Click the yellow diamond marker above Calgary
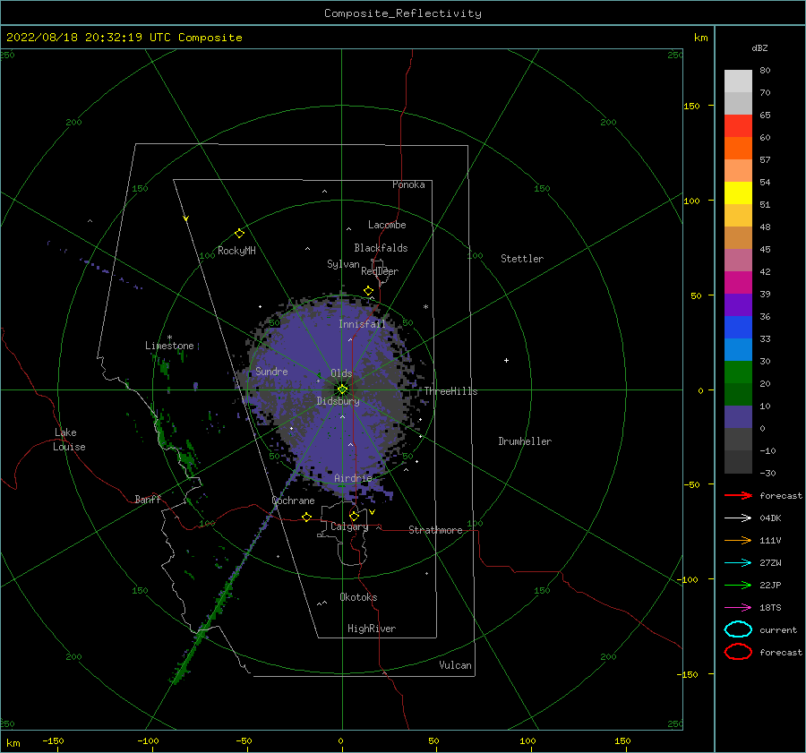The image size is (806, 753). click(x=354, y=516)
